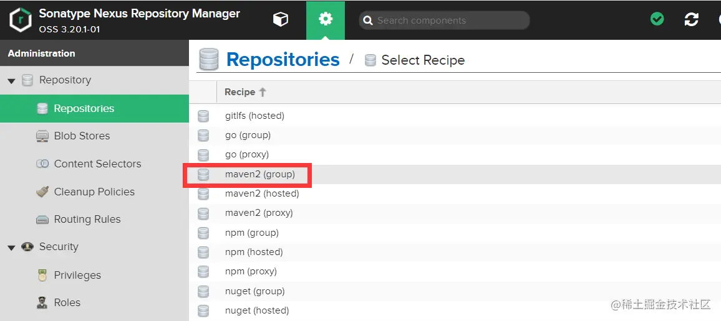Collapse the Security tree section
Viewport: 721px width, 321px height.
[11, 248]
